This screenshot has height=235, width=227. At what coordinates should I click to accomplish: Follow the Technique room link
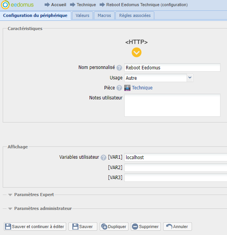(142, 88)
